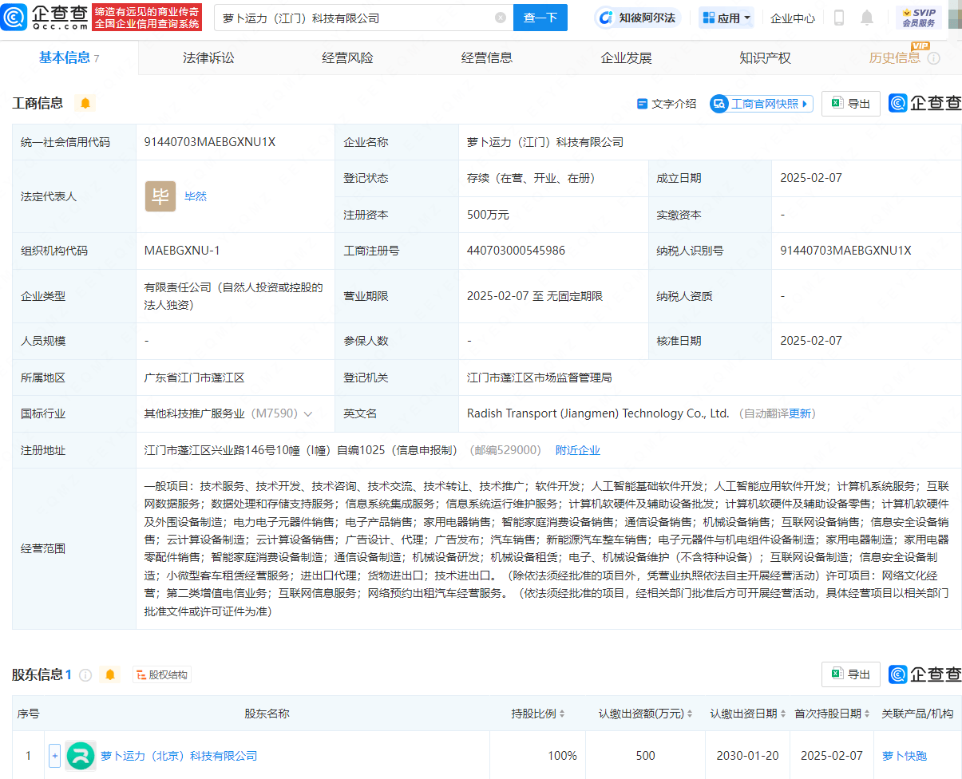Open SVIP member services icon
This screenshot has height=779, width=962.
coord(919,18)
